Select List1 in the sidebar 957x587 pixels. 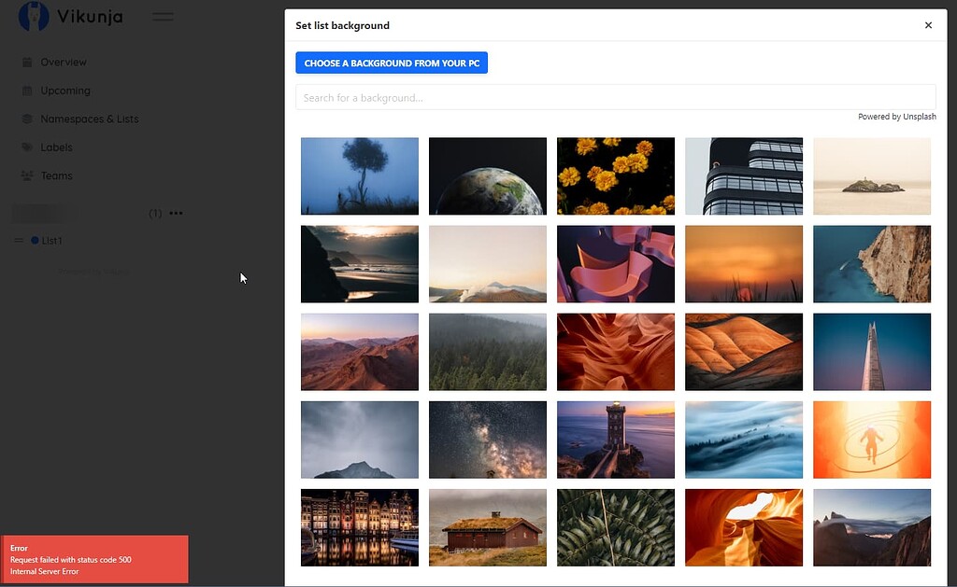52,240
